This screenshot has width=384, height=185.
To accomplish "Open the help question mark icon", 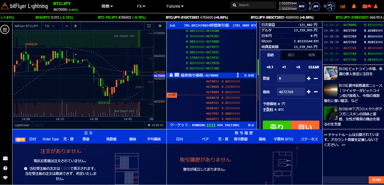I will click(5, 168).
